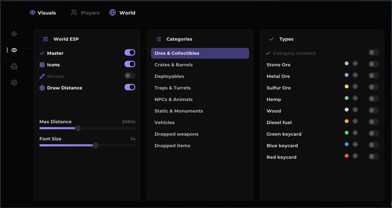
Task: Click the crosshair icon for Blue keycard
Action: pos(355,144)
